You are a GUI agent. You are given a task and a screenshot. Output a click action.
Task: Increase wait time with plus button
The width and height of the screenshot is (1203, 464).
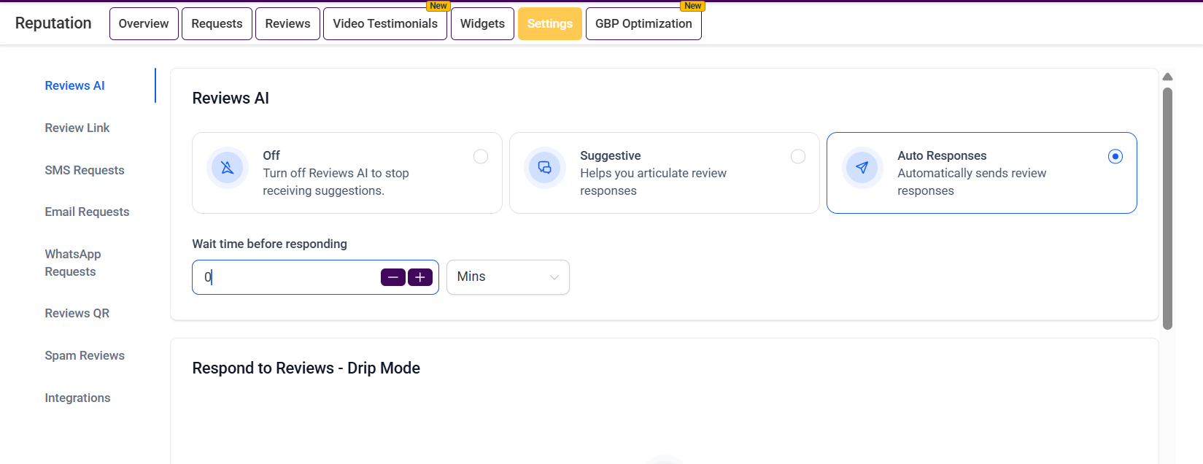coord(420,277)
